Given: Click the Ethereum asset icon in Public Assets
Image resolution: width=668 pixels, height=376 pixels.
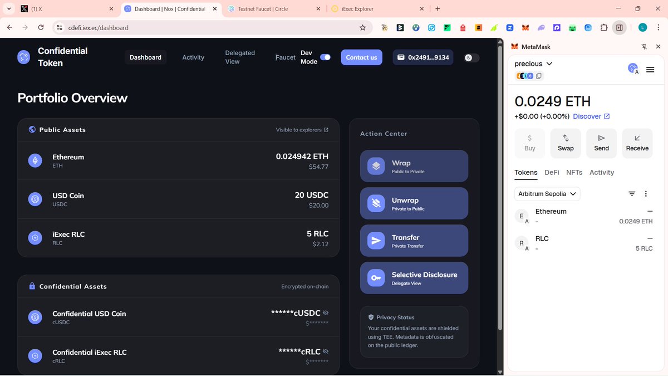Looking at the screenshot, I should pyautogui.click(x=35, y=160).
